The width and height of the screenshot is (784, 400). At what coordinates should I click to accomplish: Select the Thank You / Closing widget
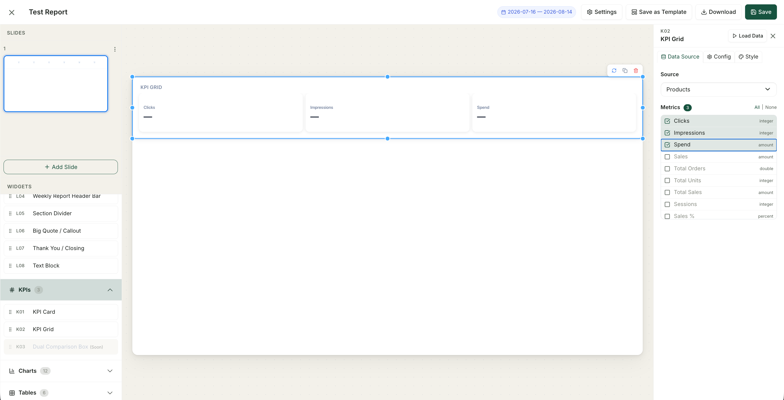tap(61, 248)
